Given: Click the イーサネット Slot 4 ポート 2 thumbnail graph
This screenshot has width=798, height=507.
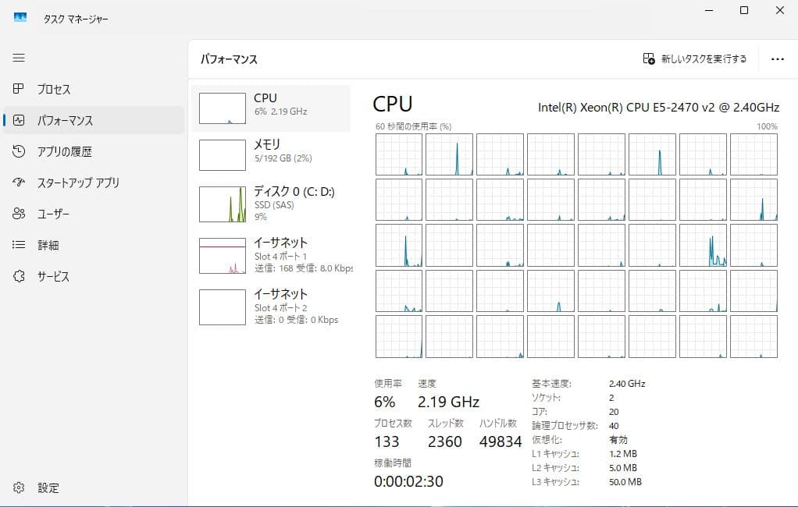Looking at the screenshot, I should pos(222,307).
